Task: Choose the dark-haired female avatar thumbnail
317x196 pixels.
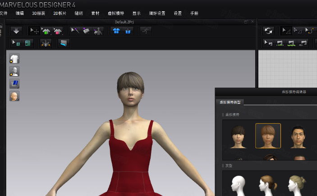Action: (x=239, y=137)
